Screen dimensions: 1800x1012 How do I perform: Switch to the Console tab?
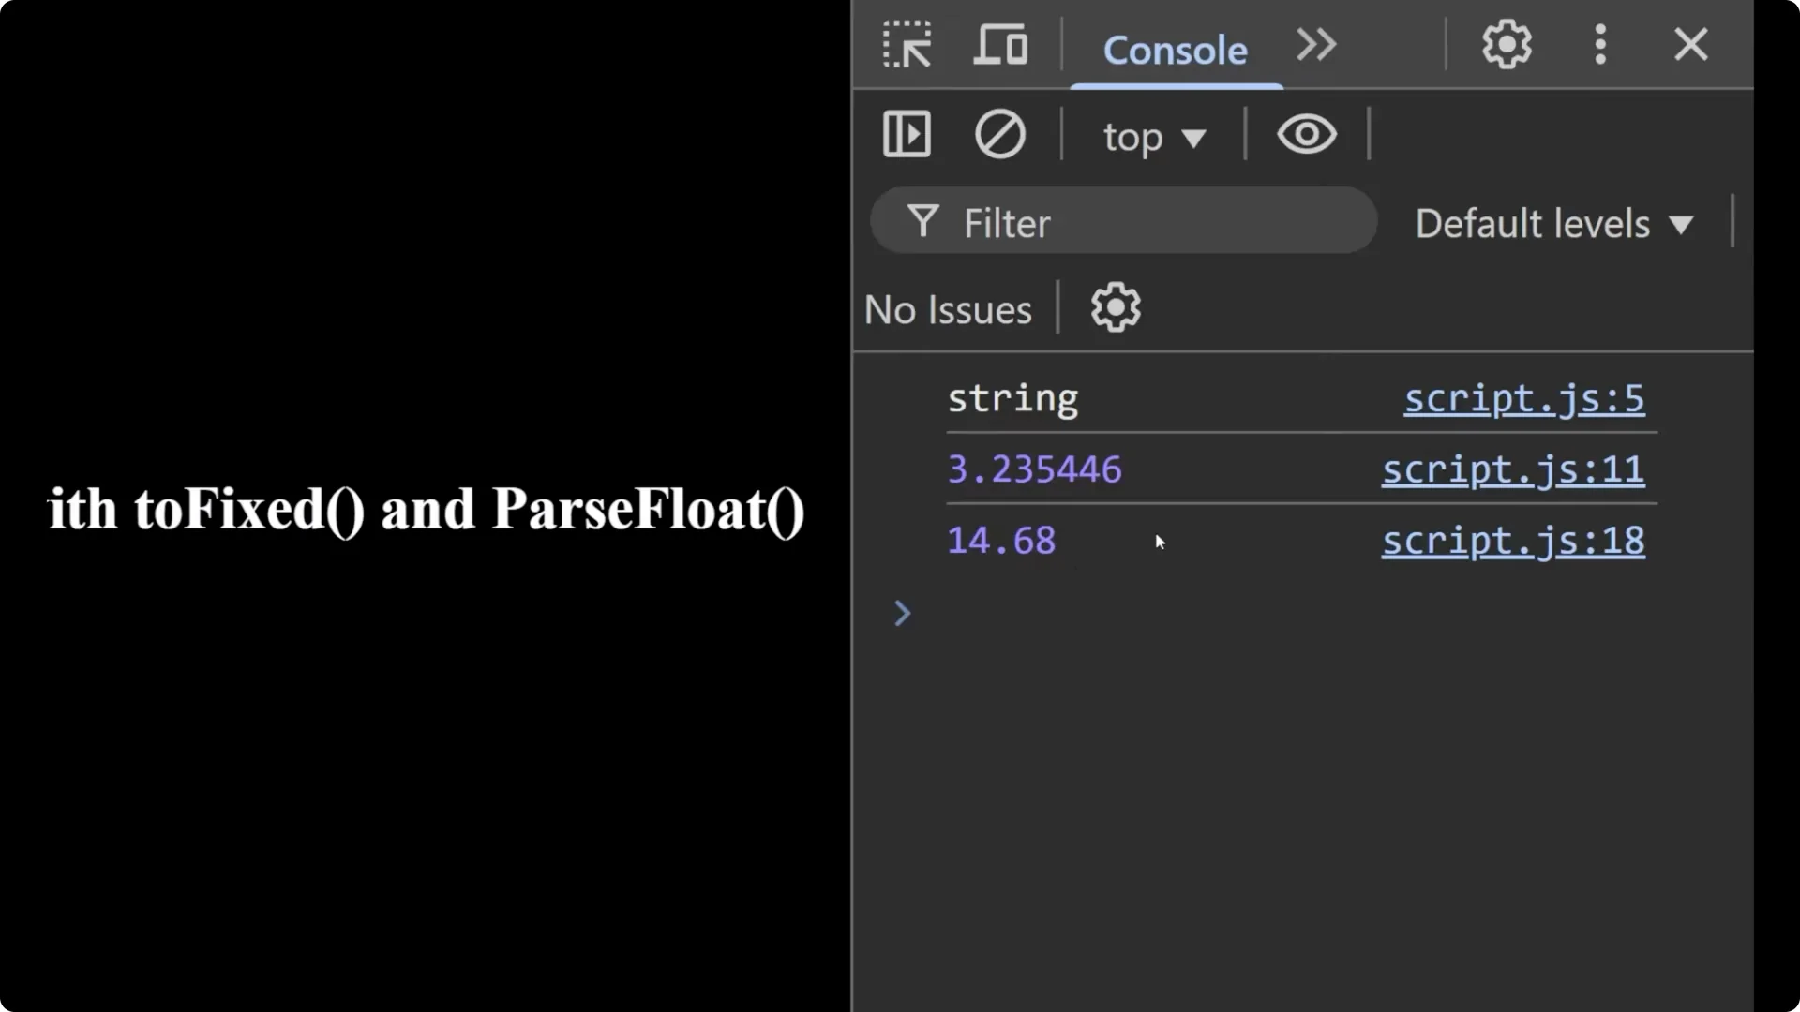[1175, 50]
